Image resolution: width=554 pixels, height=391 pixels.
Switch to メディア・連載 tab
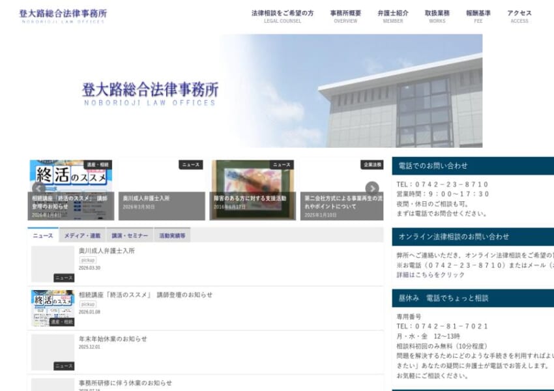[x=82, y=235]
